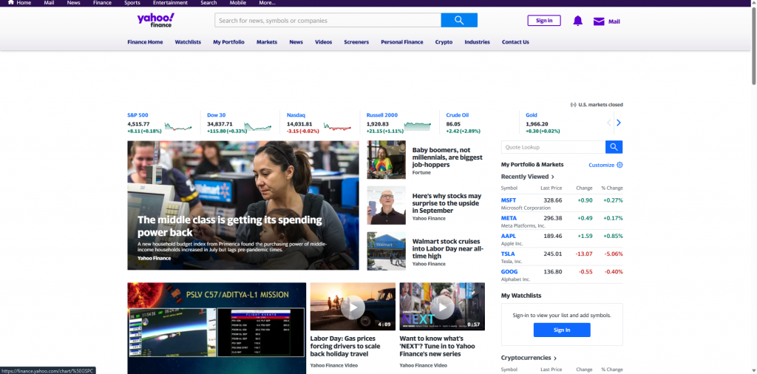The height and width of the screenshot is (374, 757).
Task: Show previous market tickers with left arrow
Action: [609, 123]
